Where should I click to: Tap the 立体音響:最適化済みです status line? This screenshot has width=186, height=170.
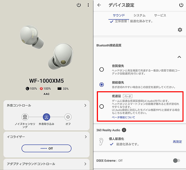click(131, 21)
